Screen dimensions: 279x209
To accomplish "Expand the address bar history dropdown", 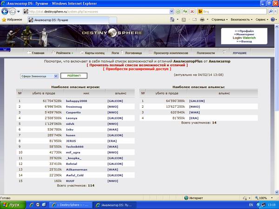I will point(172,12).
